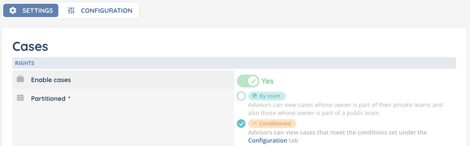Click the Partitioned row label
Viewport: 470px width, 146px height.
[x=48, y=99]
